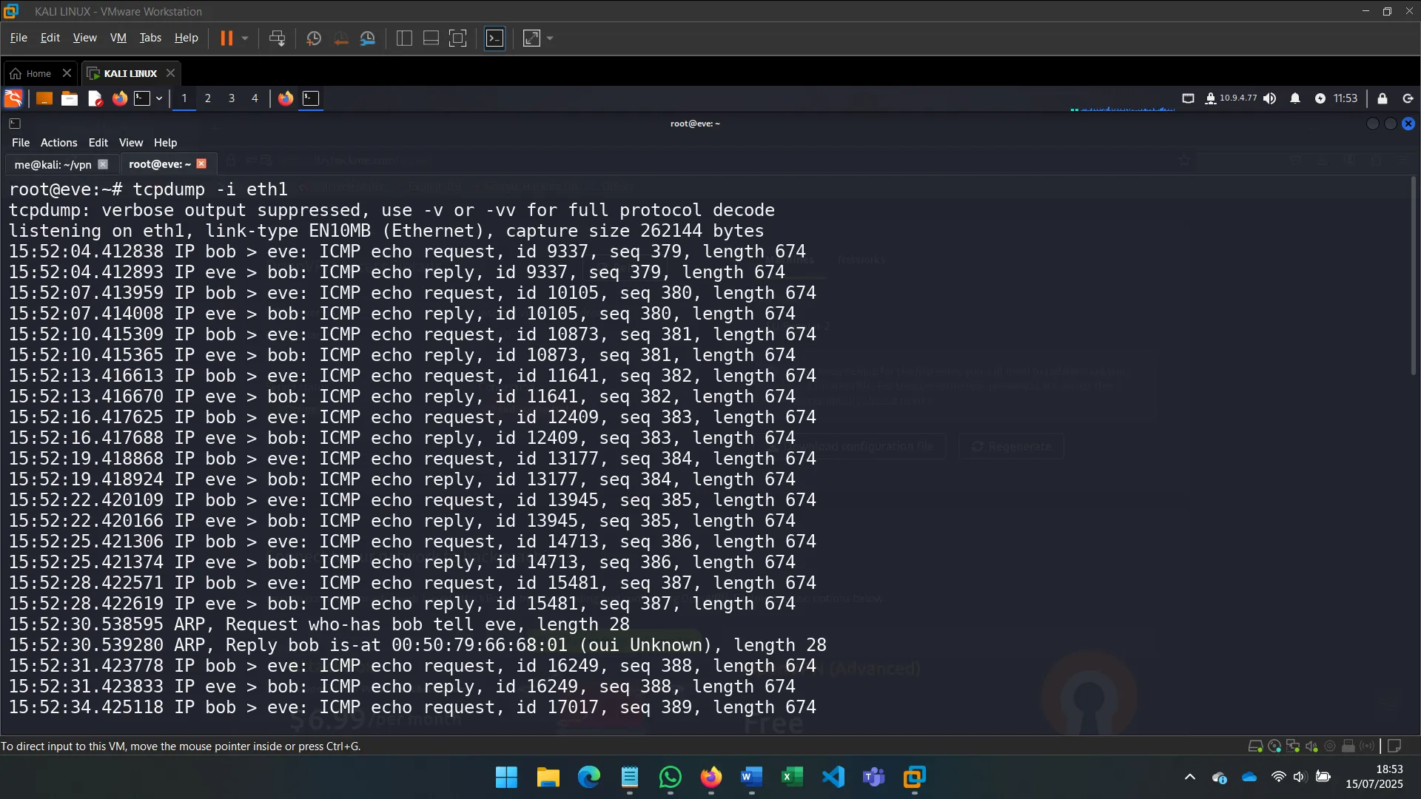Image resolution: width=1421 pixels, height=799 pixels.
Task: Open the stretch mode dropdown in VMware toolbar
Action: (551, 38)
